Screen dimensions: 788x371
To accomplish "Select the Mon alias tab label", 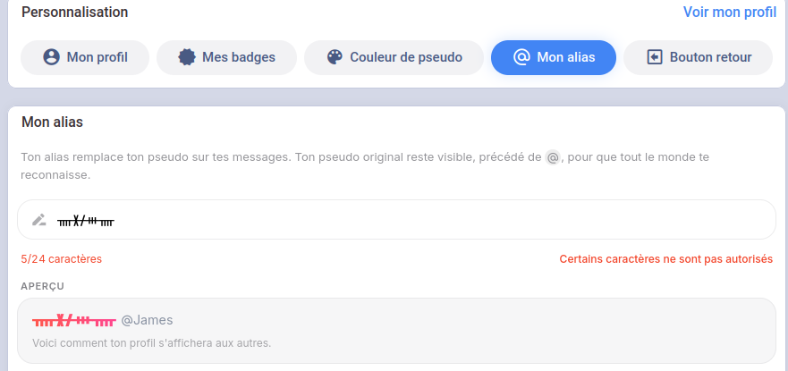I will [x=566, y=57].
